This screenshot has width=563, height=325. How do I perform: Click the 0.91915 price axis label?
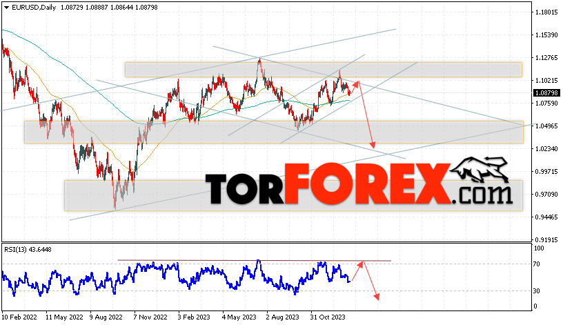546,240
